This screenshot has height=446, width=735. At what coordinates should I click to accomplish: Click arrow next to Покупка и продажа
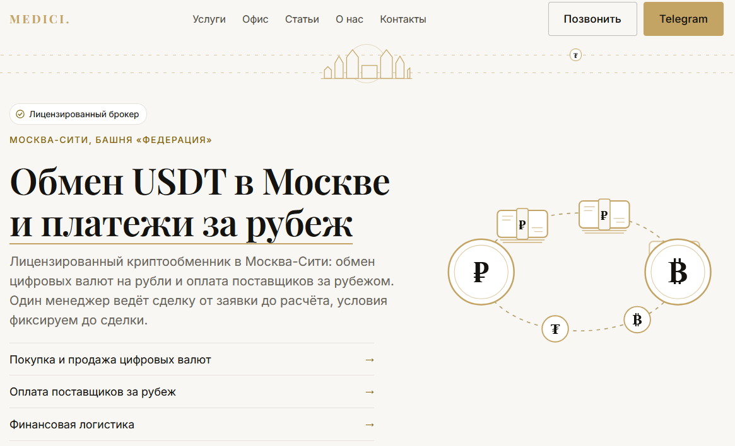(x=369, y=360)
